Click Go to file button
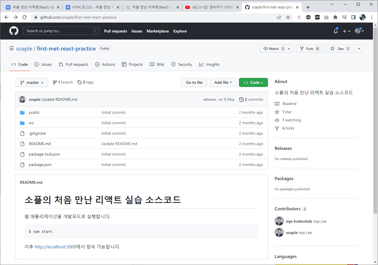 [194, 82]
